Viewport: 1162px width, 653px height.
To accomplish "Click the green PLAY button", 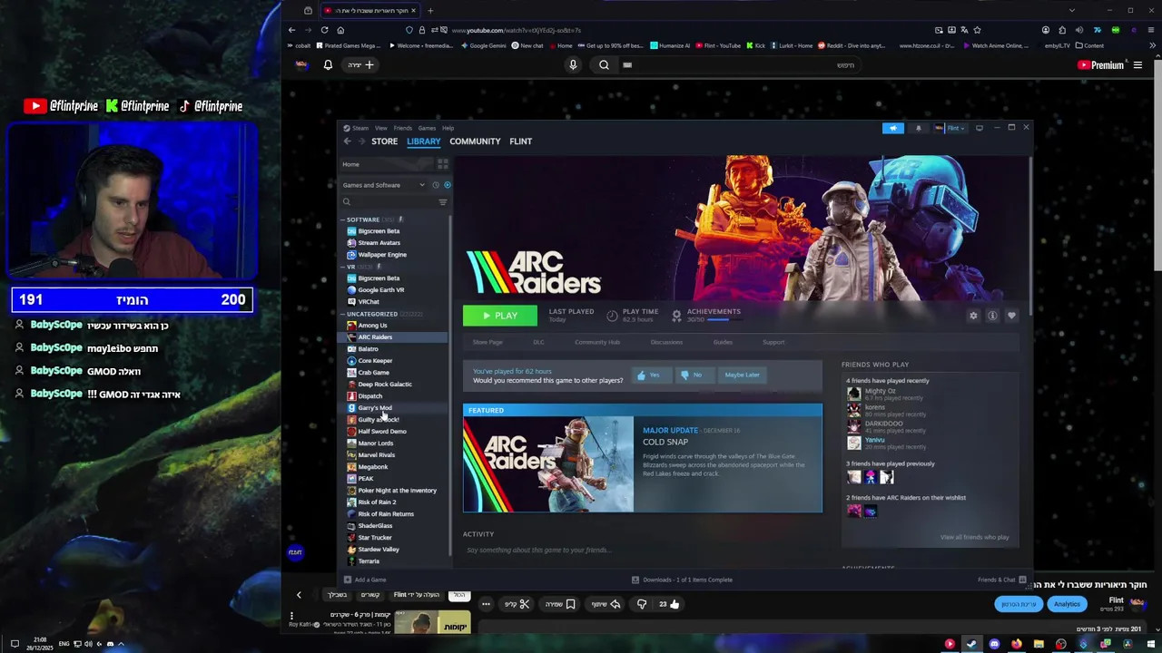I will pyautogui.click(x=499, y=316).
